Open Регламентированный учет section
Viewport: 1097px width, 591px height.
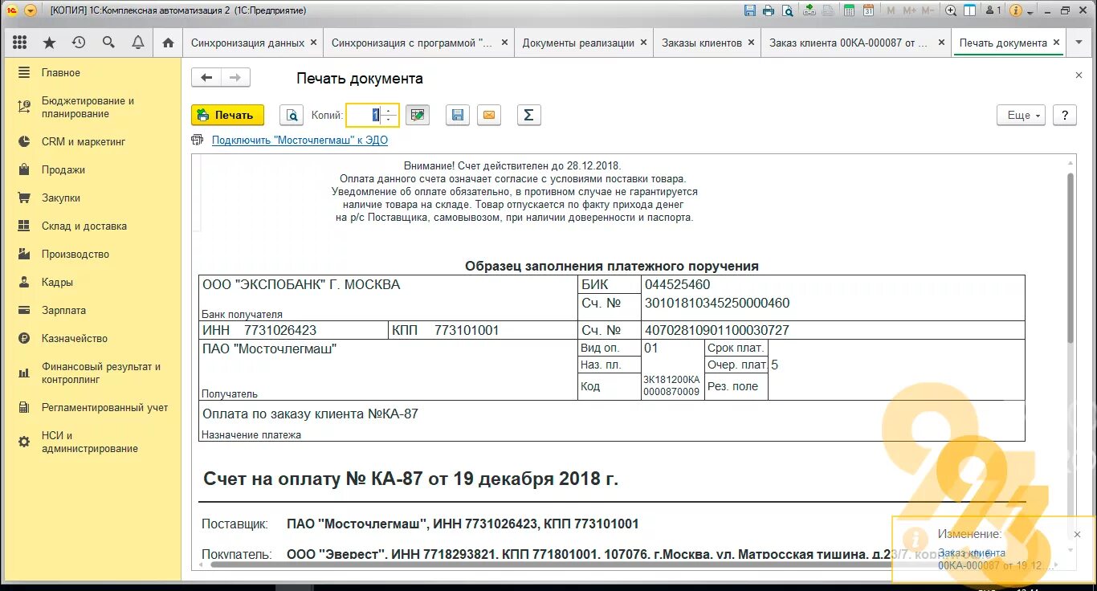[92, 407]
